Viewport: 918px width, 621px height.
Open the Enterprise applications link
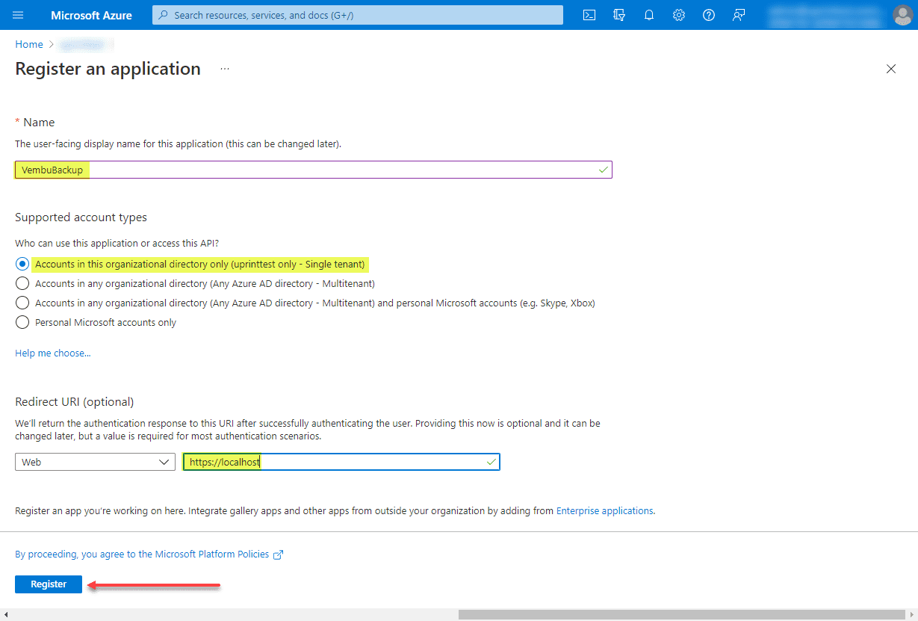pyautogui.click(x=604, y=510)
